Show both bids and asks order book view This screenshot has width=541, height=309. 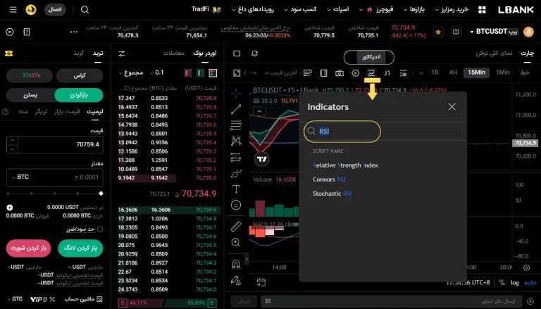[x=213, y=72]
